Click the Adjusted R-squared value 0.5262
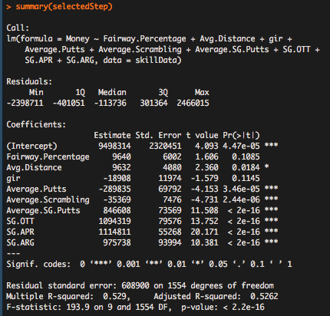 click(264, 296)
